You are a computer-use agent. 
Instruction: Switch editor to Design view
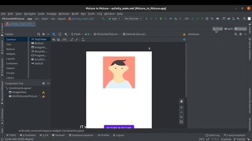tap(241, 29)
